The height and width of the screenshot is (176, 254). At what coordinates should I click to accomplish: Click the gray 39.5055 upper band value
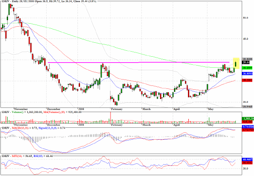point(247,59)
